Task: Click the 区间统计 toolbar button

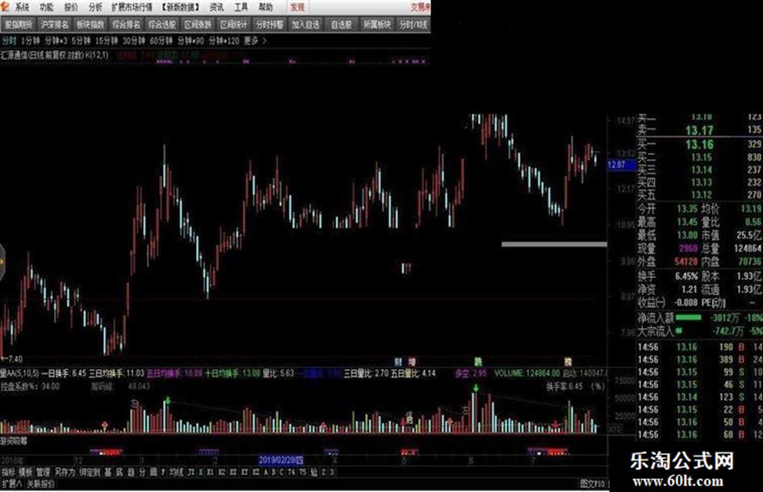Action: click(x=233, y=24)
